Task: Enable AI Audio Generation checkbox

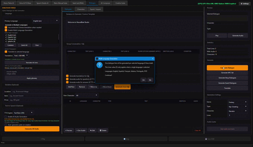Action: click(6, 117)
